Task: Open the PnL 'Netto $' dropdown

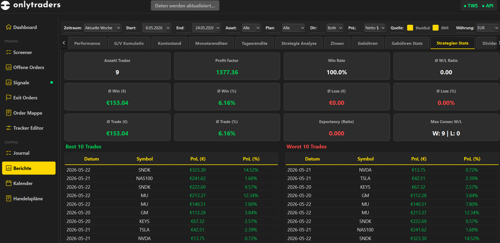Action: [375, 28]
